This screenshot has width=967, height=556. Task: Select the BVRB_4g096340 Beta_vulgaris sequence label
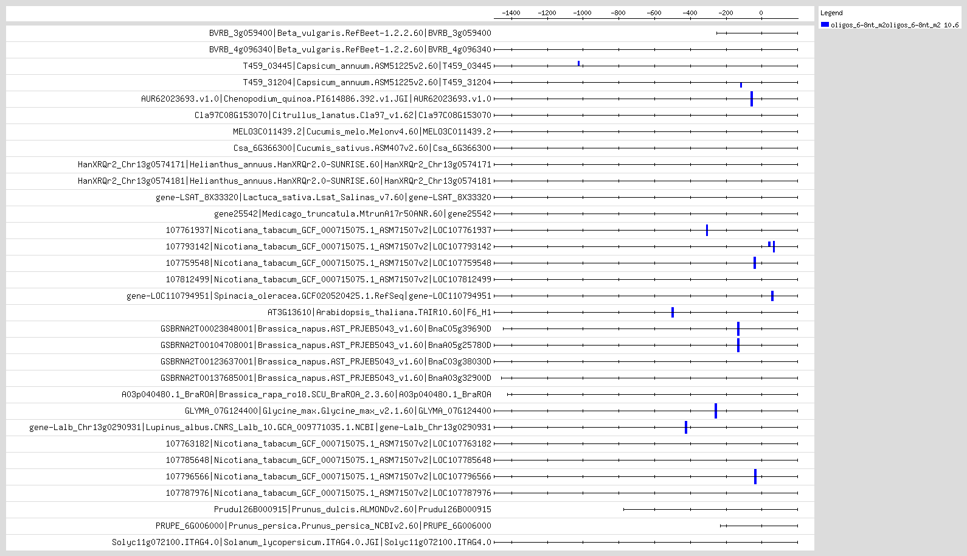350,49
